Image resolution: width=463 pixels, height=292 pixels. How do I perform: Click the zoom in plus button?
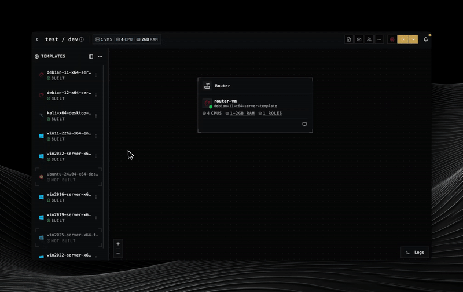coord(118,244)
